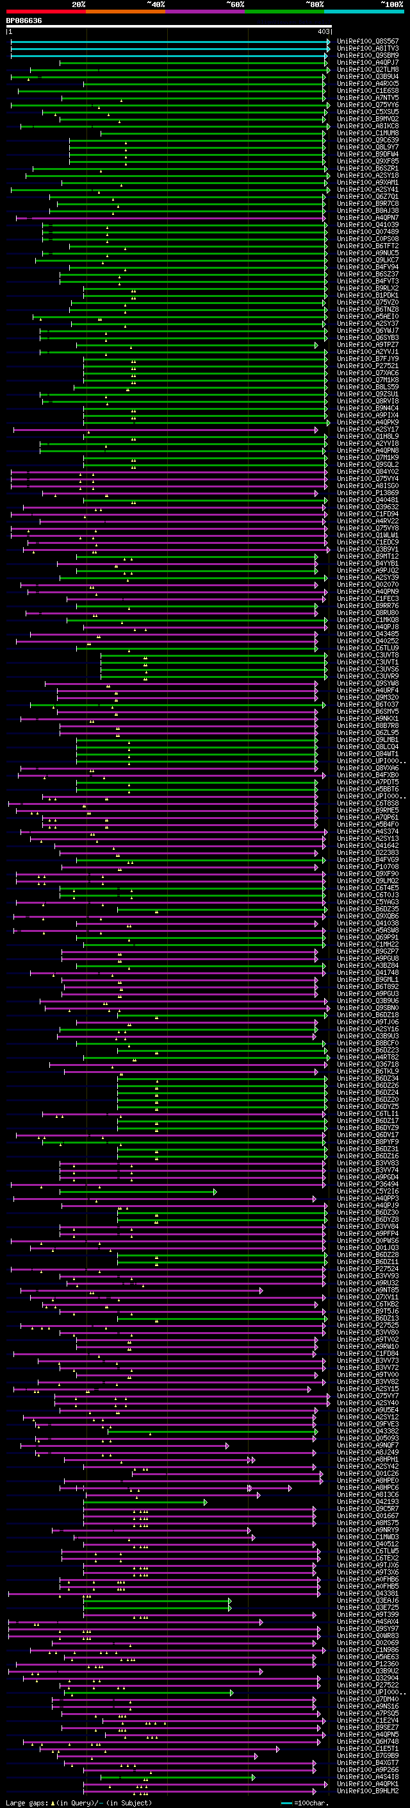This screenshot has height=1808, width=410.
Task: Select the UniRef100_A9XAM1 label
Action: 368,183
